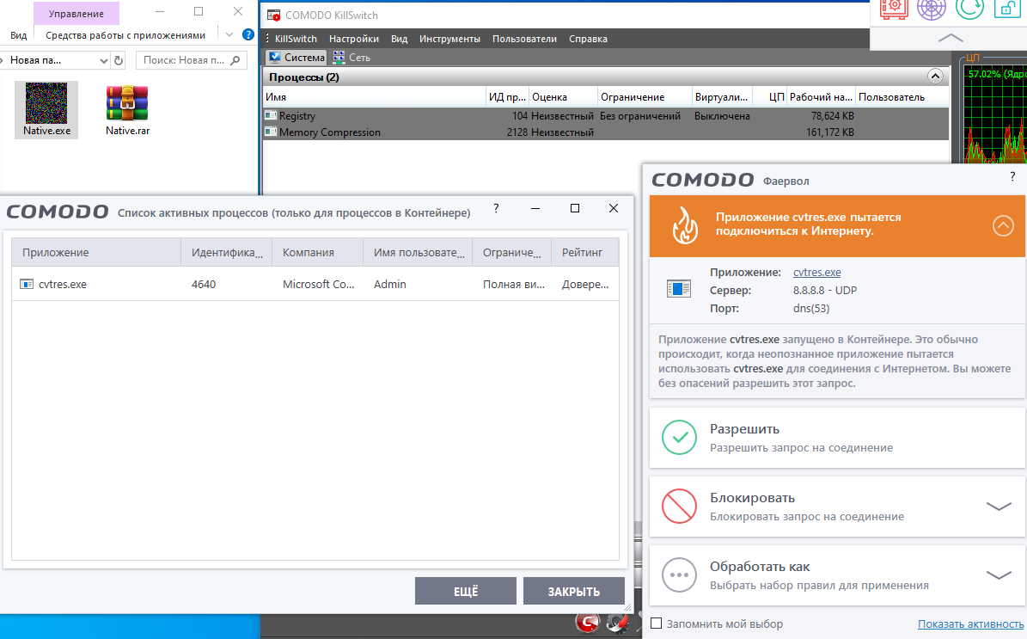Select the cvtres.exe row in container list
The image size is (1027, 639).
(315, 284)
